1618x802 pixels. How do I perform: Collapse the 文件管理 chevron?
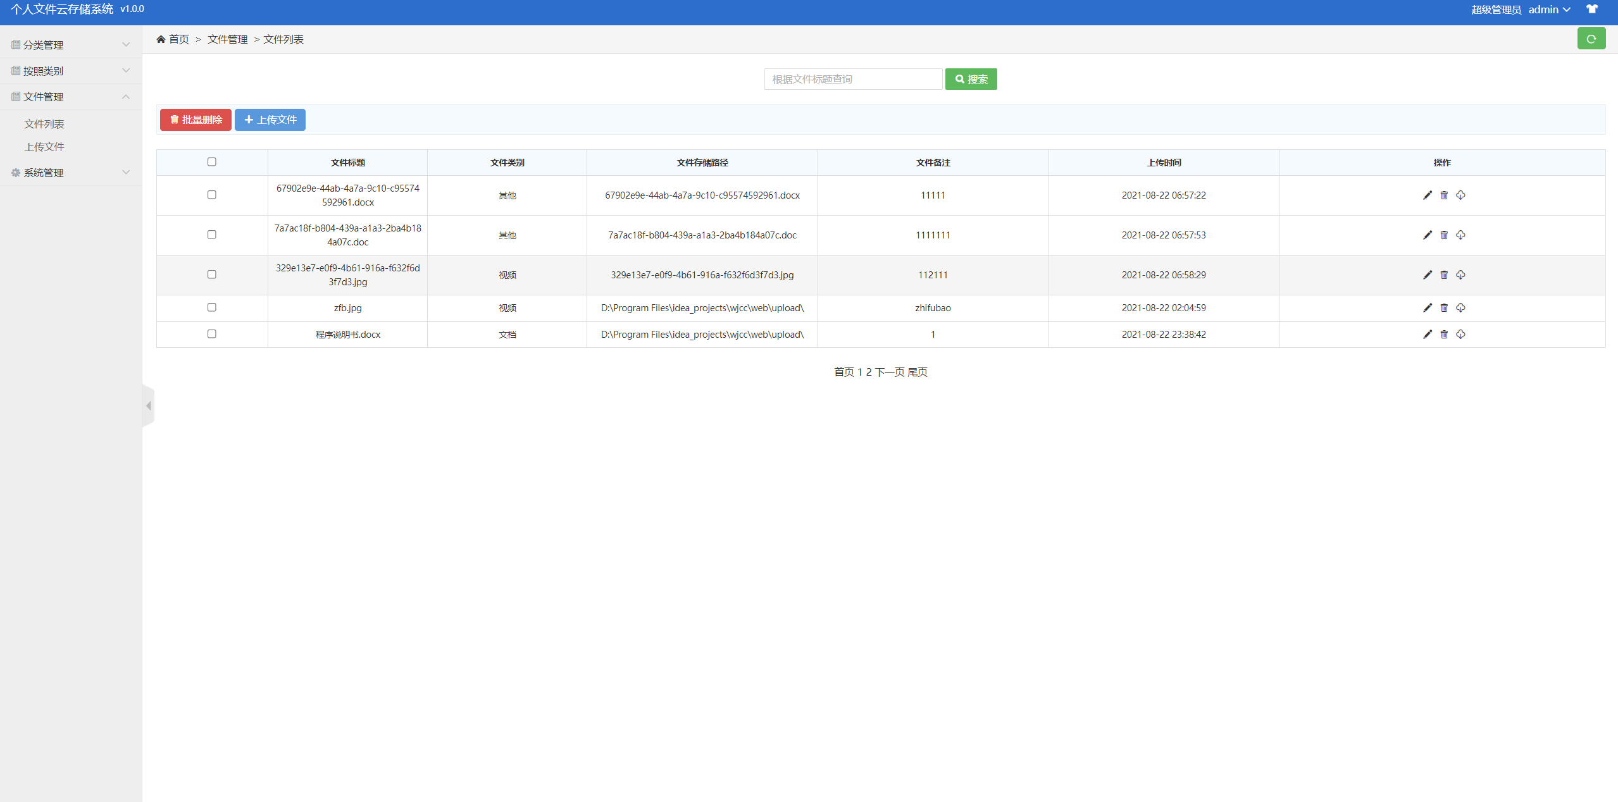coord(126,97)
